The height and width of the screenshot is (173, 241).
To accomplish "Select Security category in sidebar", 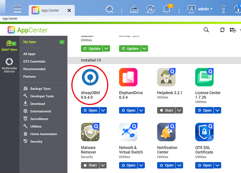I will click(x=33, y=141).
